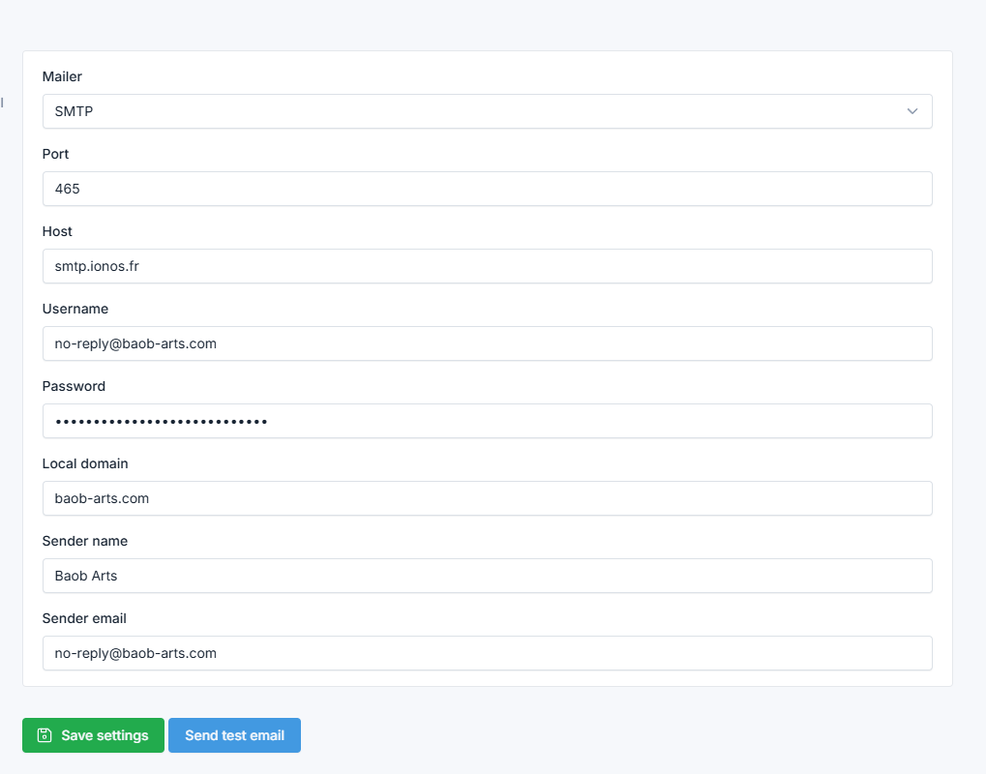Image resolution: width=986 pixels, height=774 pixels.
Task: Click the Sender name label
Action: coord(85,541)
